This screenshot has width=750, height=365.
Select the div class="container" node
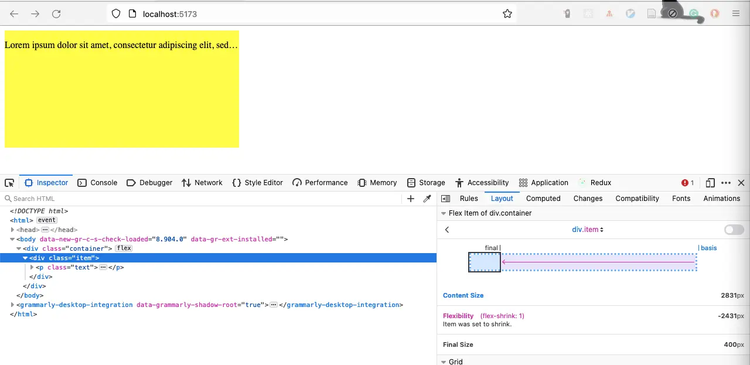(67, 248)
